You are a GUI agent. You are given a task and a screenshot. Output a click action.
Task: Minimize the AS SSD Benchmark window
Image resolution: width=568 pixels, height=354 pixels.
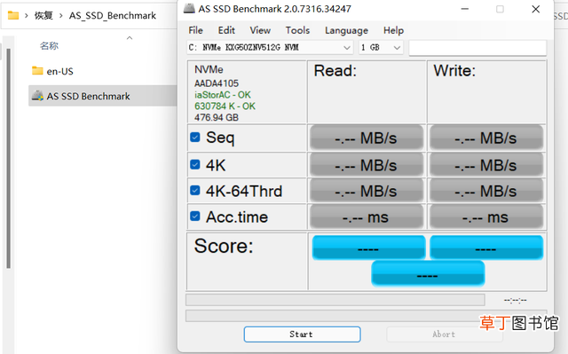465,9
